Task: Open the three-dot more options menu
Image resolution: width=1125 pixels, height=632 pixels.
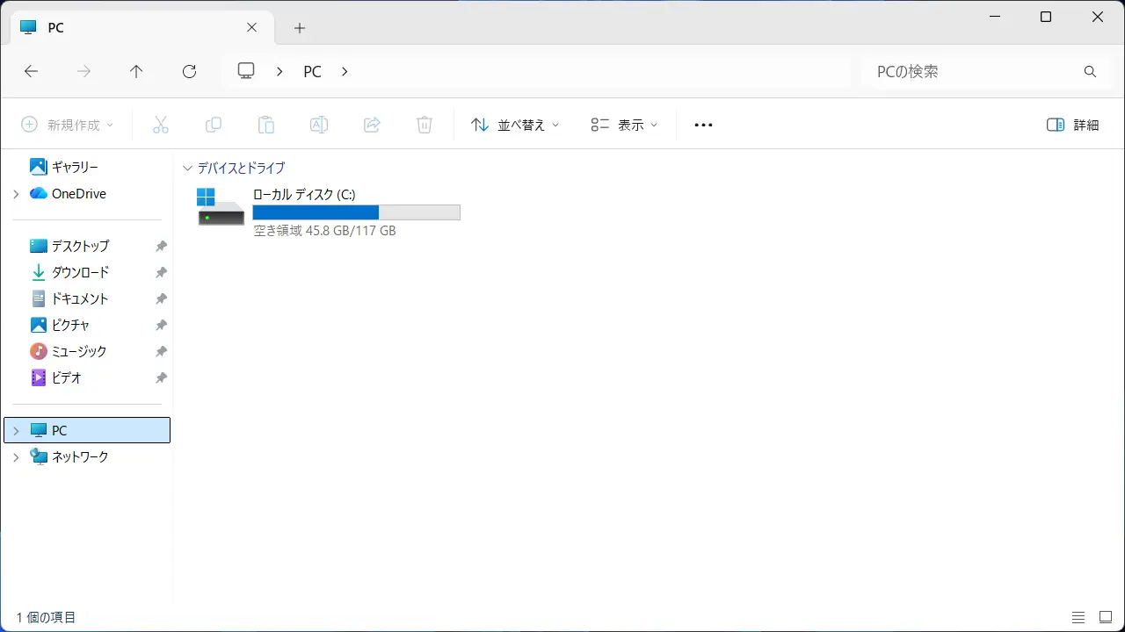Action: [703, 125]
